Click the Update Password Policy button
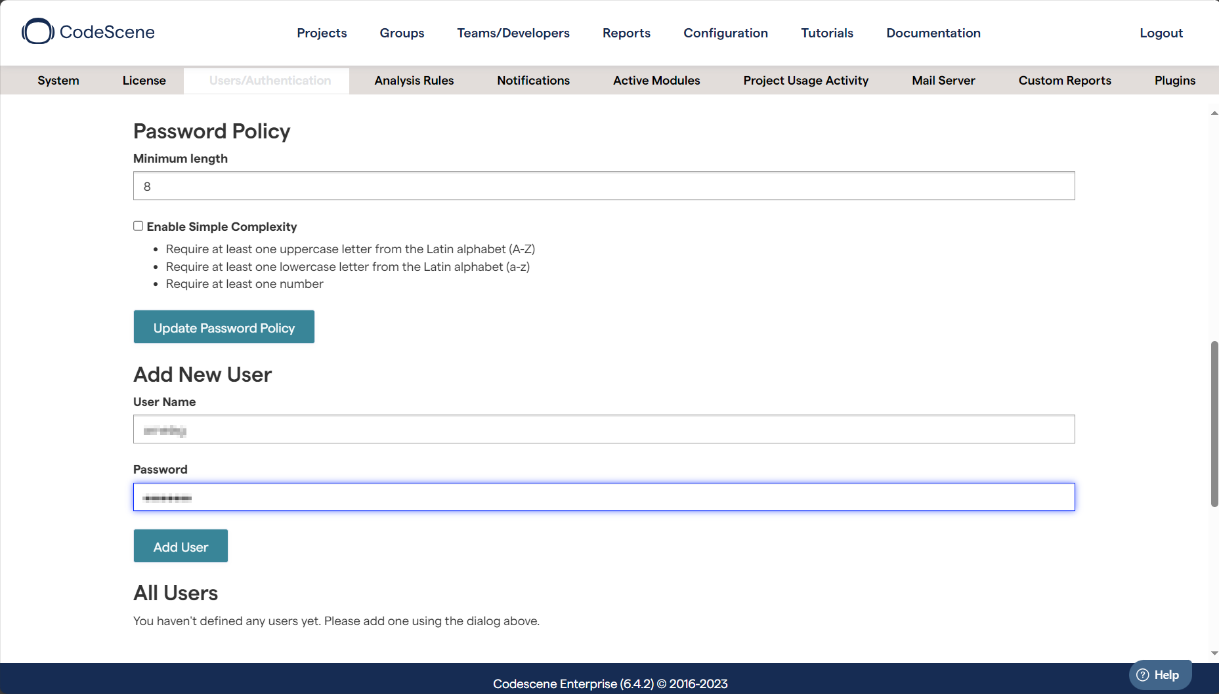The height and width of the screenshot is (694, 1219). [x=224, y=327]
